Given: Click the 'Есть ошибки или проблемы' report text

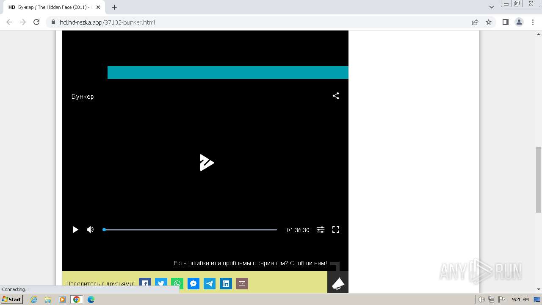Looking at the screenshot, I should pos(250,263).
